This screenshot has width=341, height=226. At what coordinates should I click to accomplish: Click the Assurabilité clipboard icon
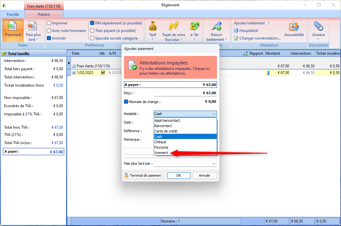[x=294, y=27]
